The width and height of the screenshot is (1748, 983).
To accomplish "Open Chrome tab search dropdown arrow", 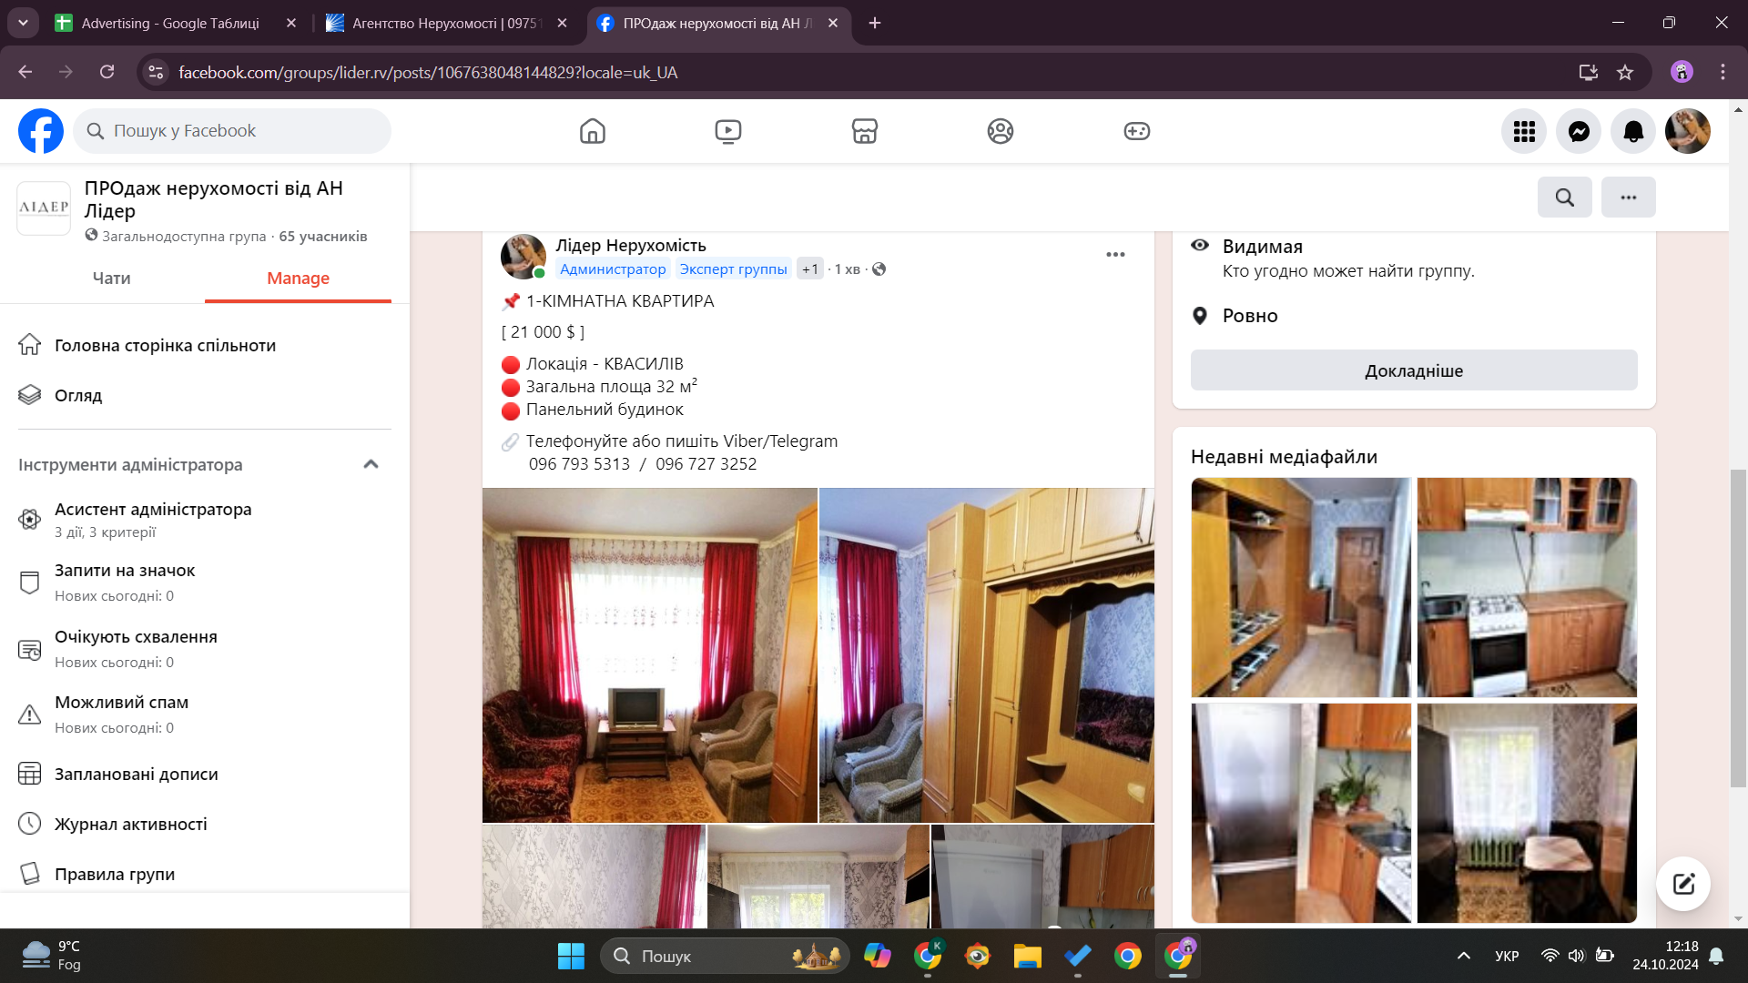I will pyautogui.click(x=23, y=23).
